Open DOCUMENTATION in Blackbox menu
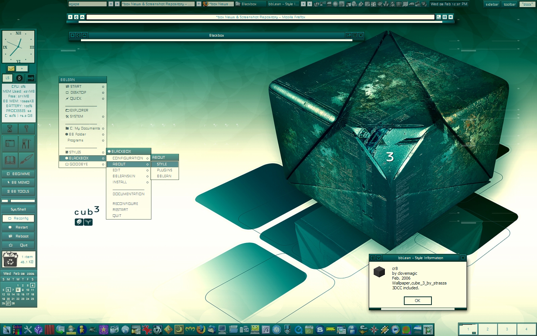 tap(129, 194)
